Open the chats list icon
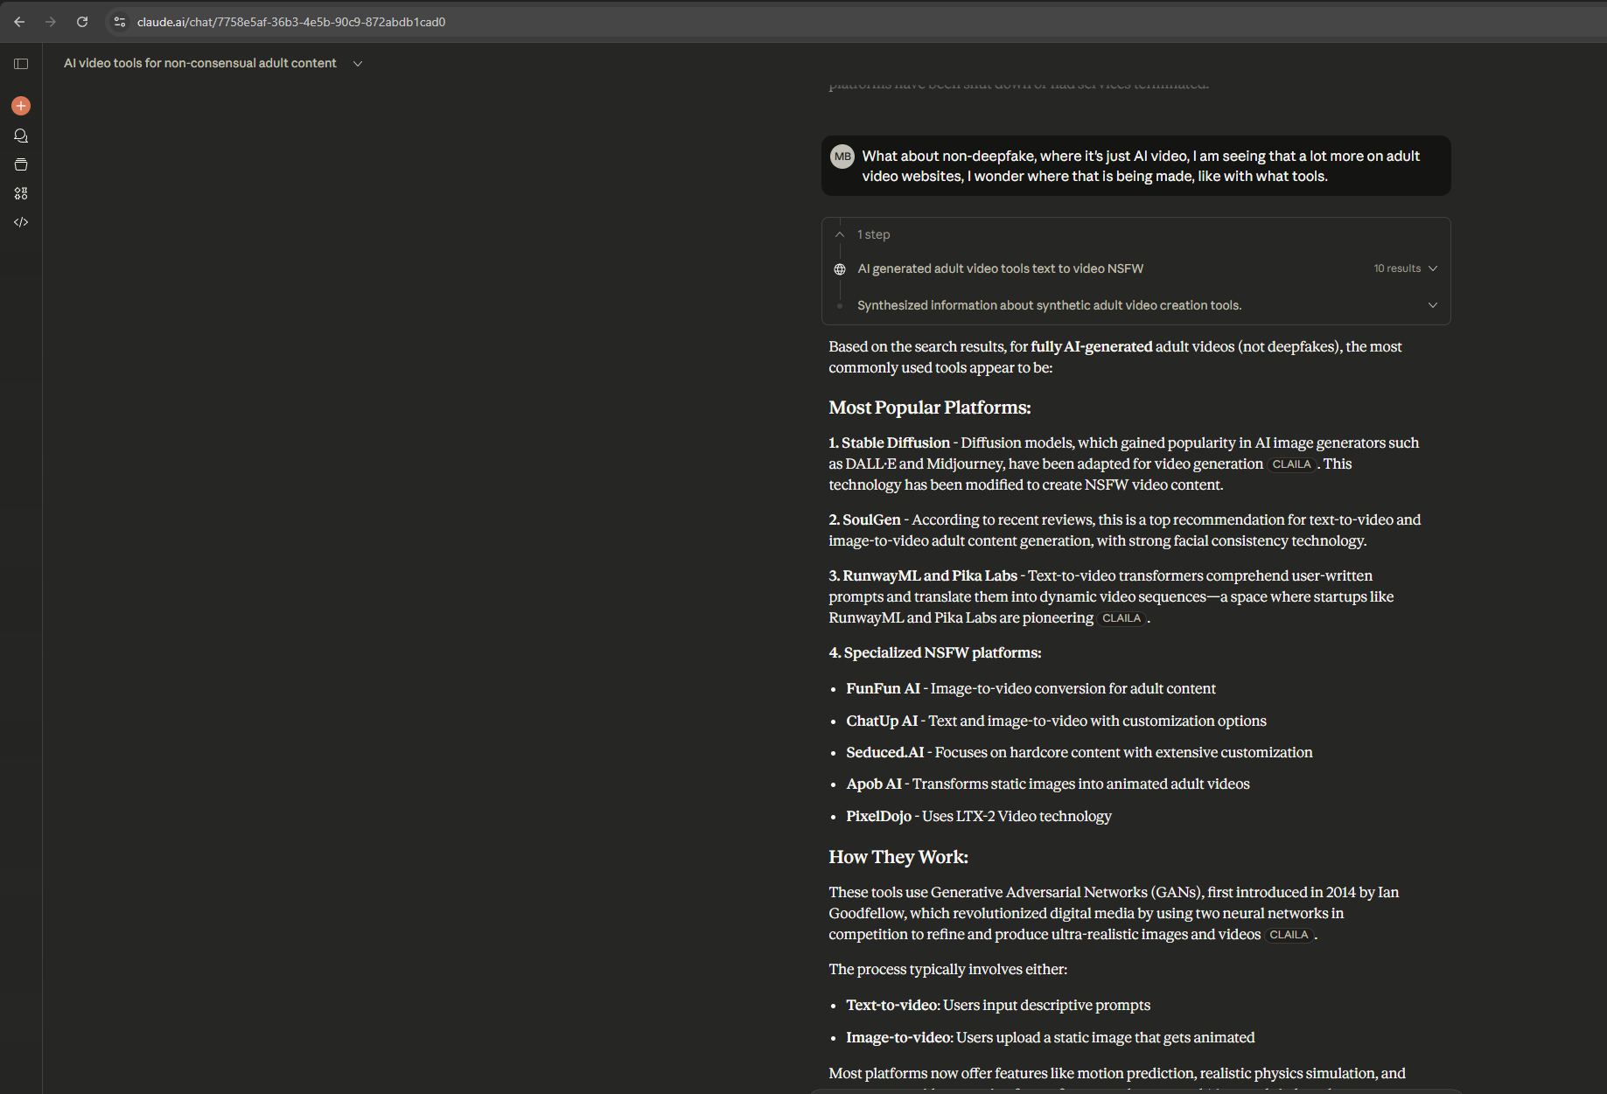1607x1094 pixels. coord(21,136)
